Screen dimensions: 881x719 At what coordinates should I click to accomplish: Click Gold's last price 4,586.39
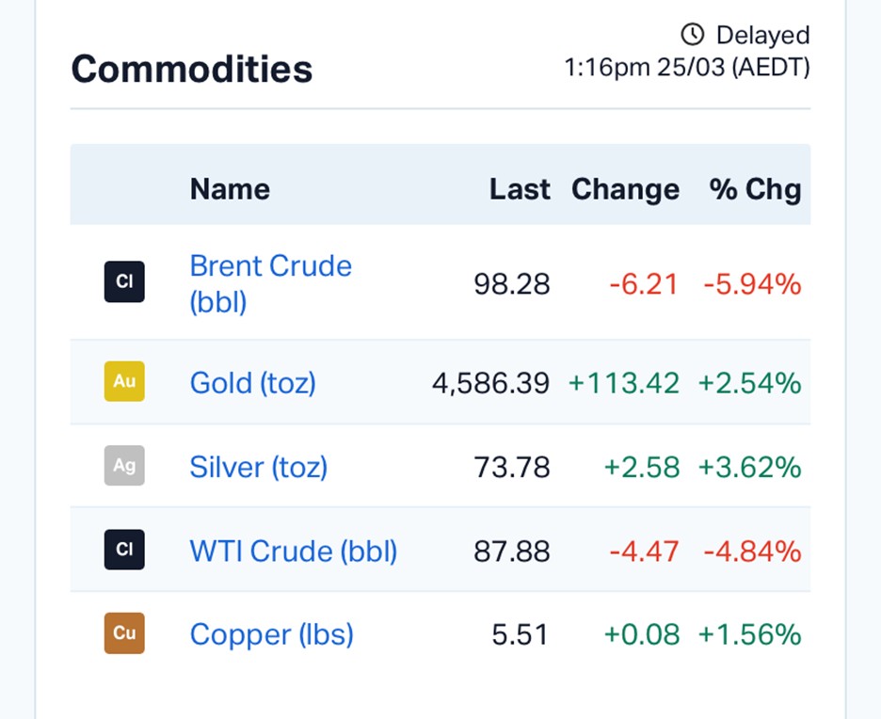(490, 383)
